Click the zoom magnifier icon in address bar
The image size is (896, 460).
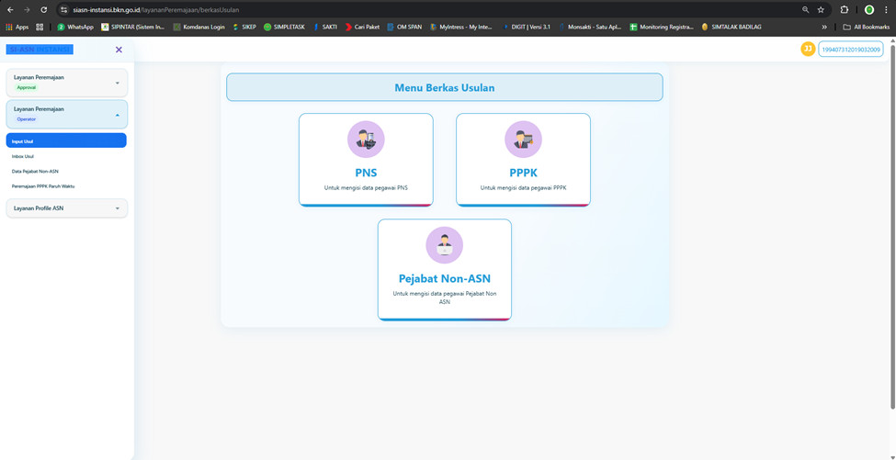pos(805,10)
